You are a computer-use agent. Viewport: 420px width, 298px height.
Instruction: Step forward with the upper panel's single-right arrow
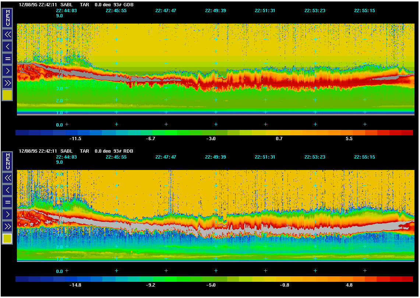point(7,71)
